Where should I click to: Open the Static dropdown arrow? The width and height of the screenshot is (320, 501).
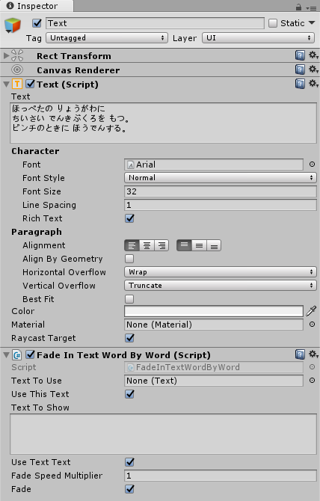pos(312,23)
